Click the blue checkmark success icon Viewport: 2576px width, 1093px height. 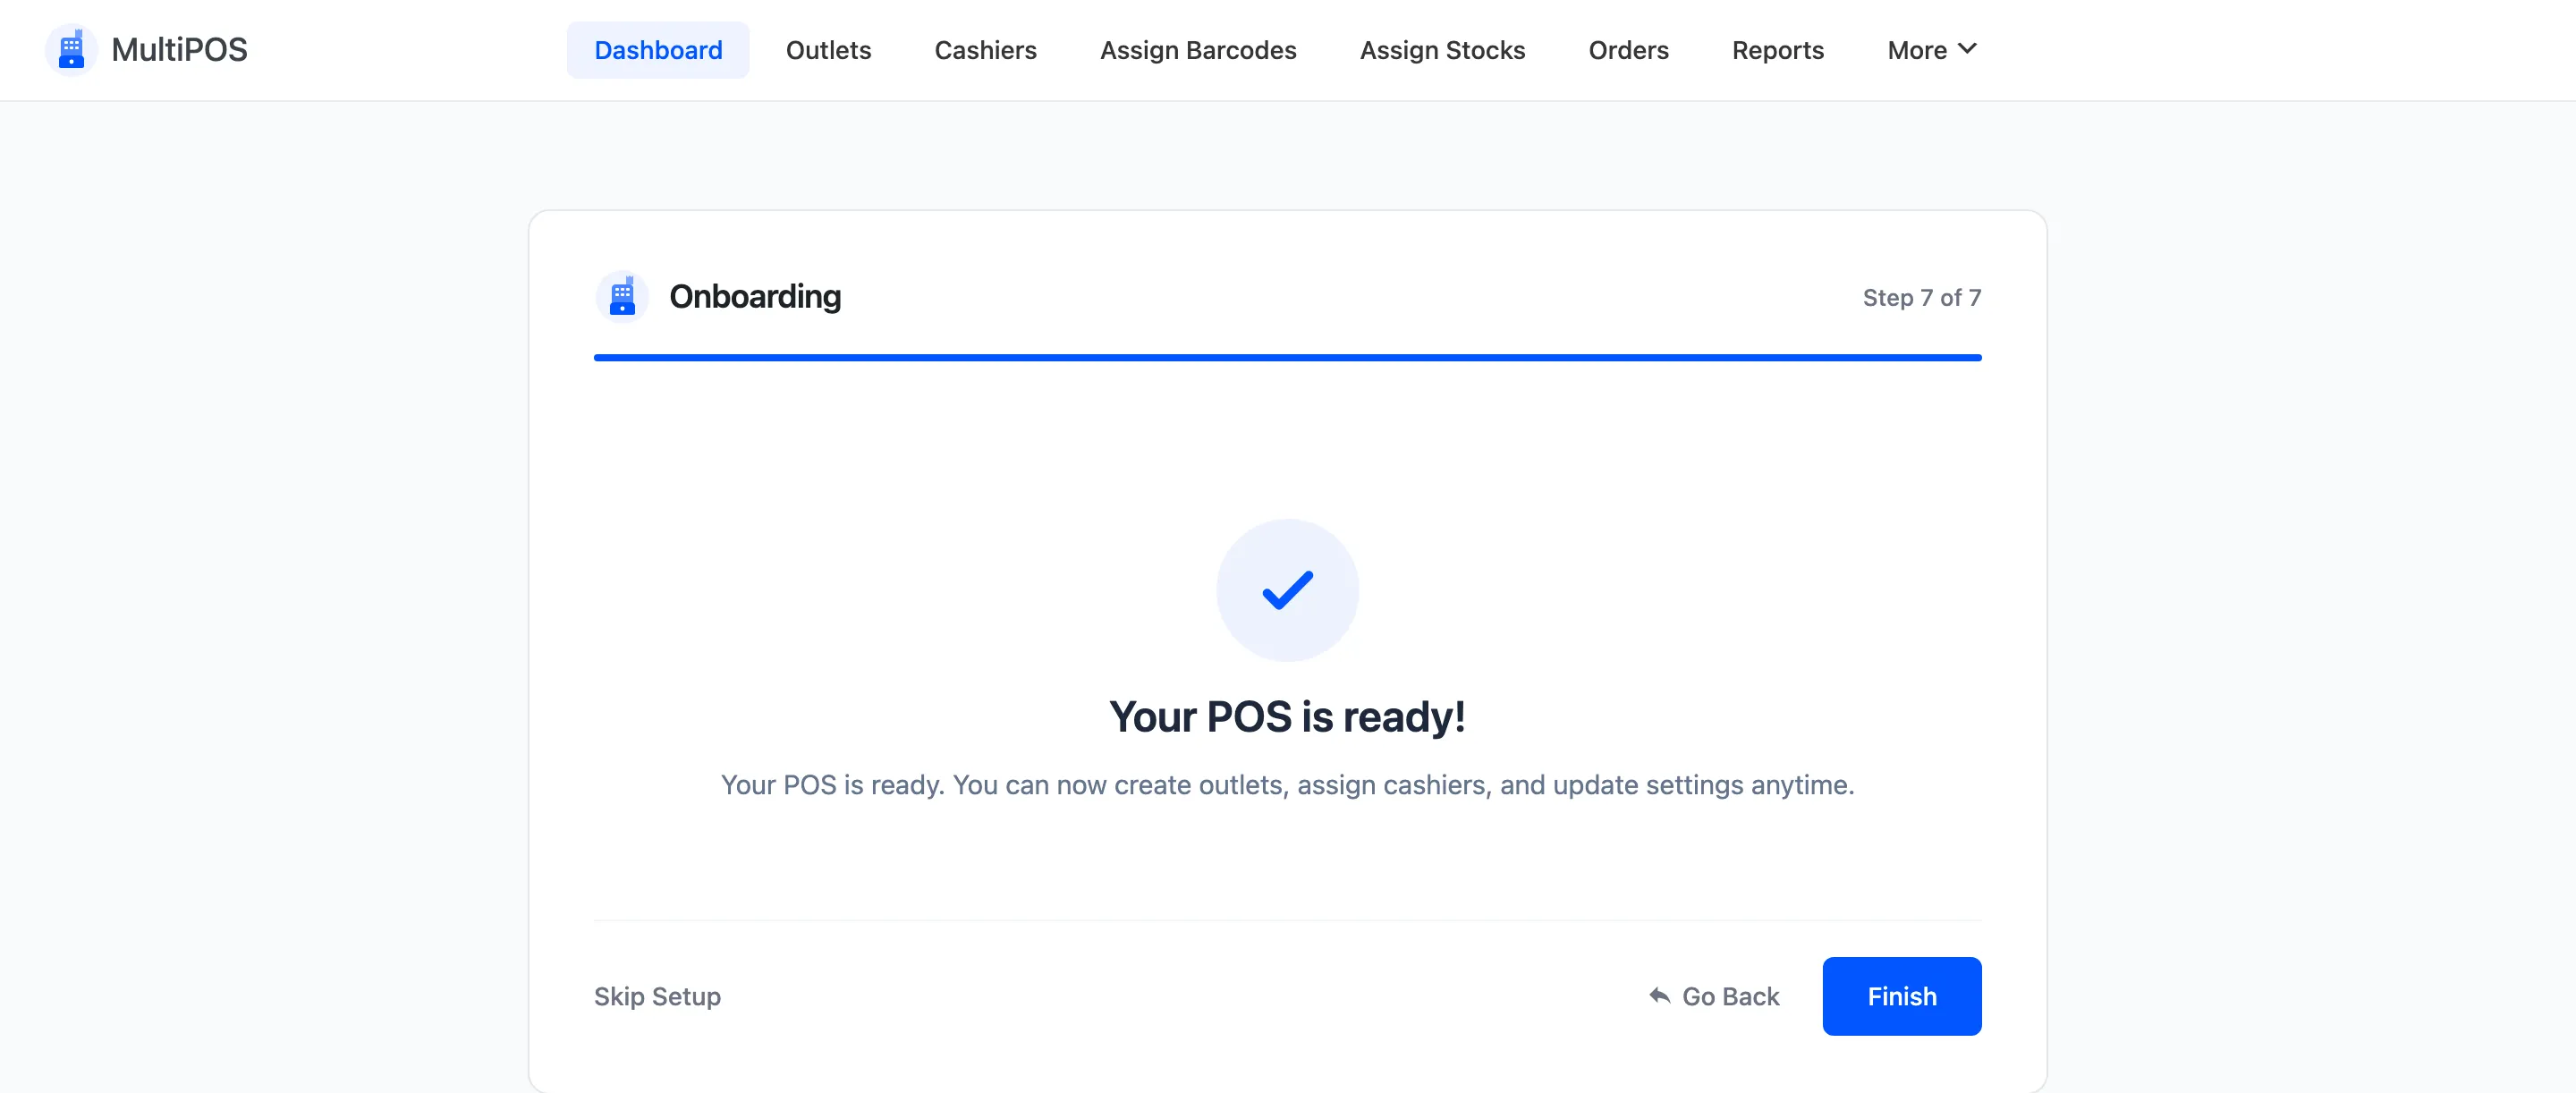1287,590
